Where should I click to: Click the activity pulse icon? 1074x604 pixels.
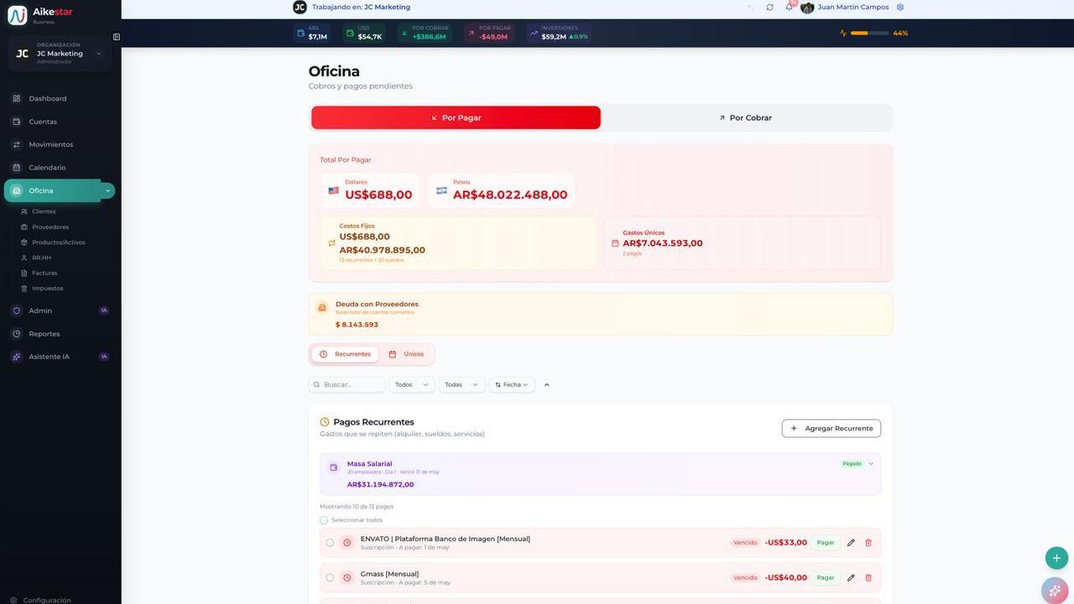click(x=843, y=34)
